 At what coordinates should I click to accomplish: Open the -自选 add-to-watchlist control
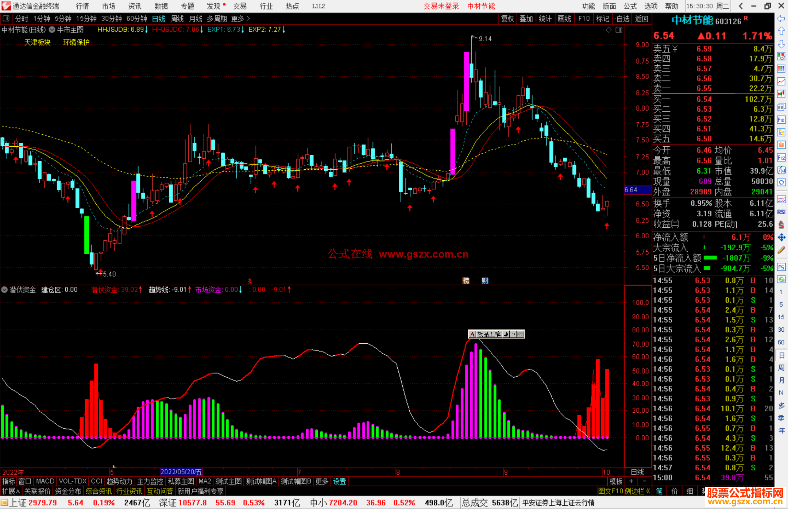(x=622, y=19)
